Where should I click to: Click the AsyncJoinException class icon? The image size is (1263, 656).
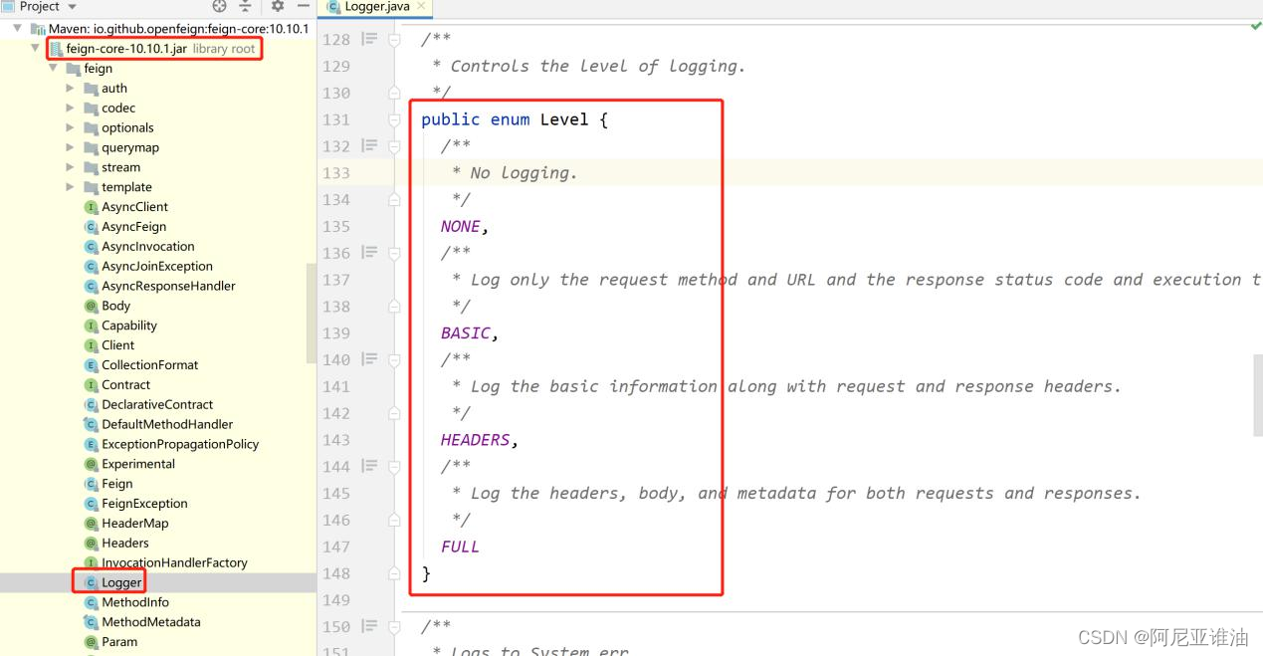pyautogui.click(x=92, y=266)
